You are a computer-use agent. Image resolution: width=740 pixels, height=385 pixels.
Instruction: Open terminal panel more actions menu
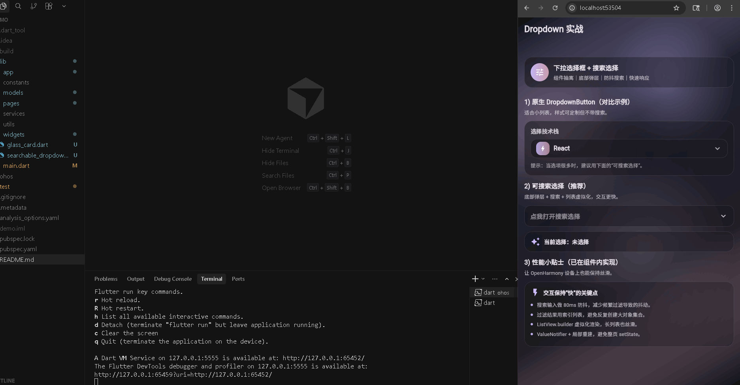click(495, 279)
